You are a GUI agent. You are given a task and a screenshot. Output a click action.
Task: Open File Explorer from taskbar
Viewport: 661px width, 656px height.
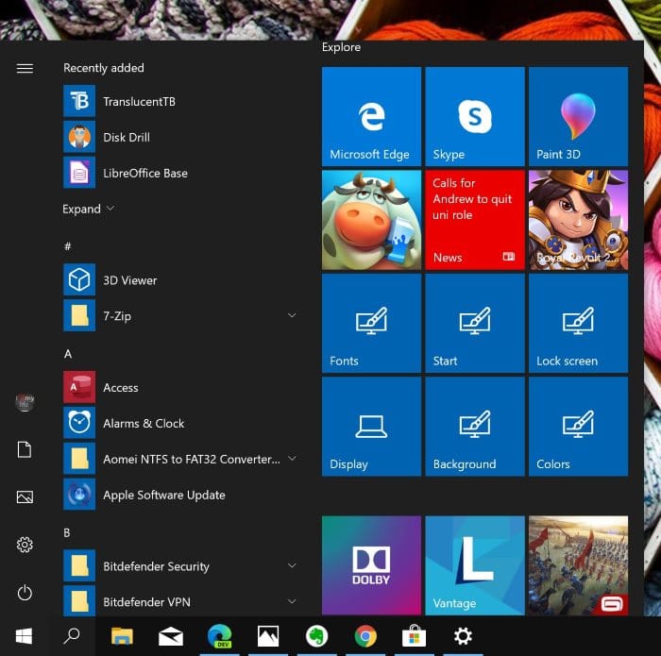click(x=122, y=636)
